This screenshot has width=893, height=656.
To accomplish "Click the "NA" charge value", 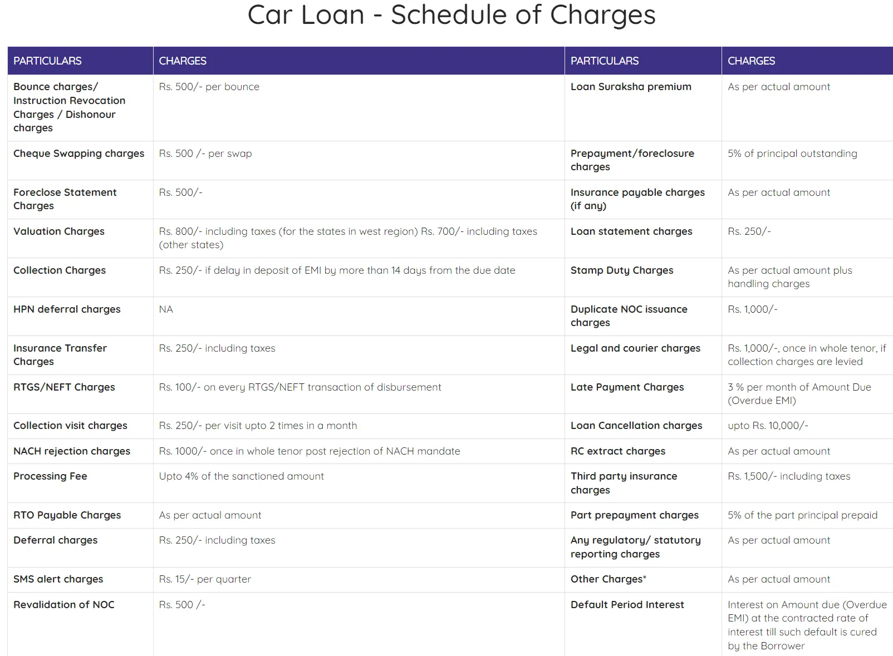I will coord(166,309).
